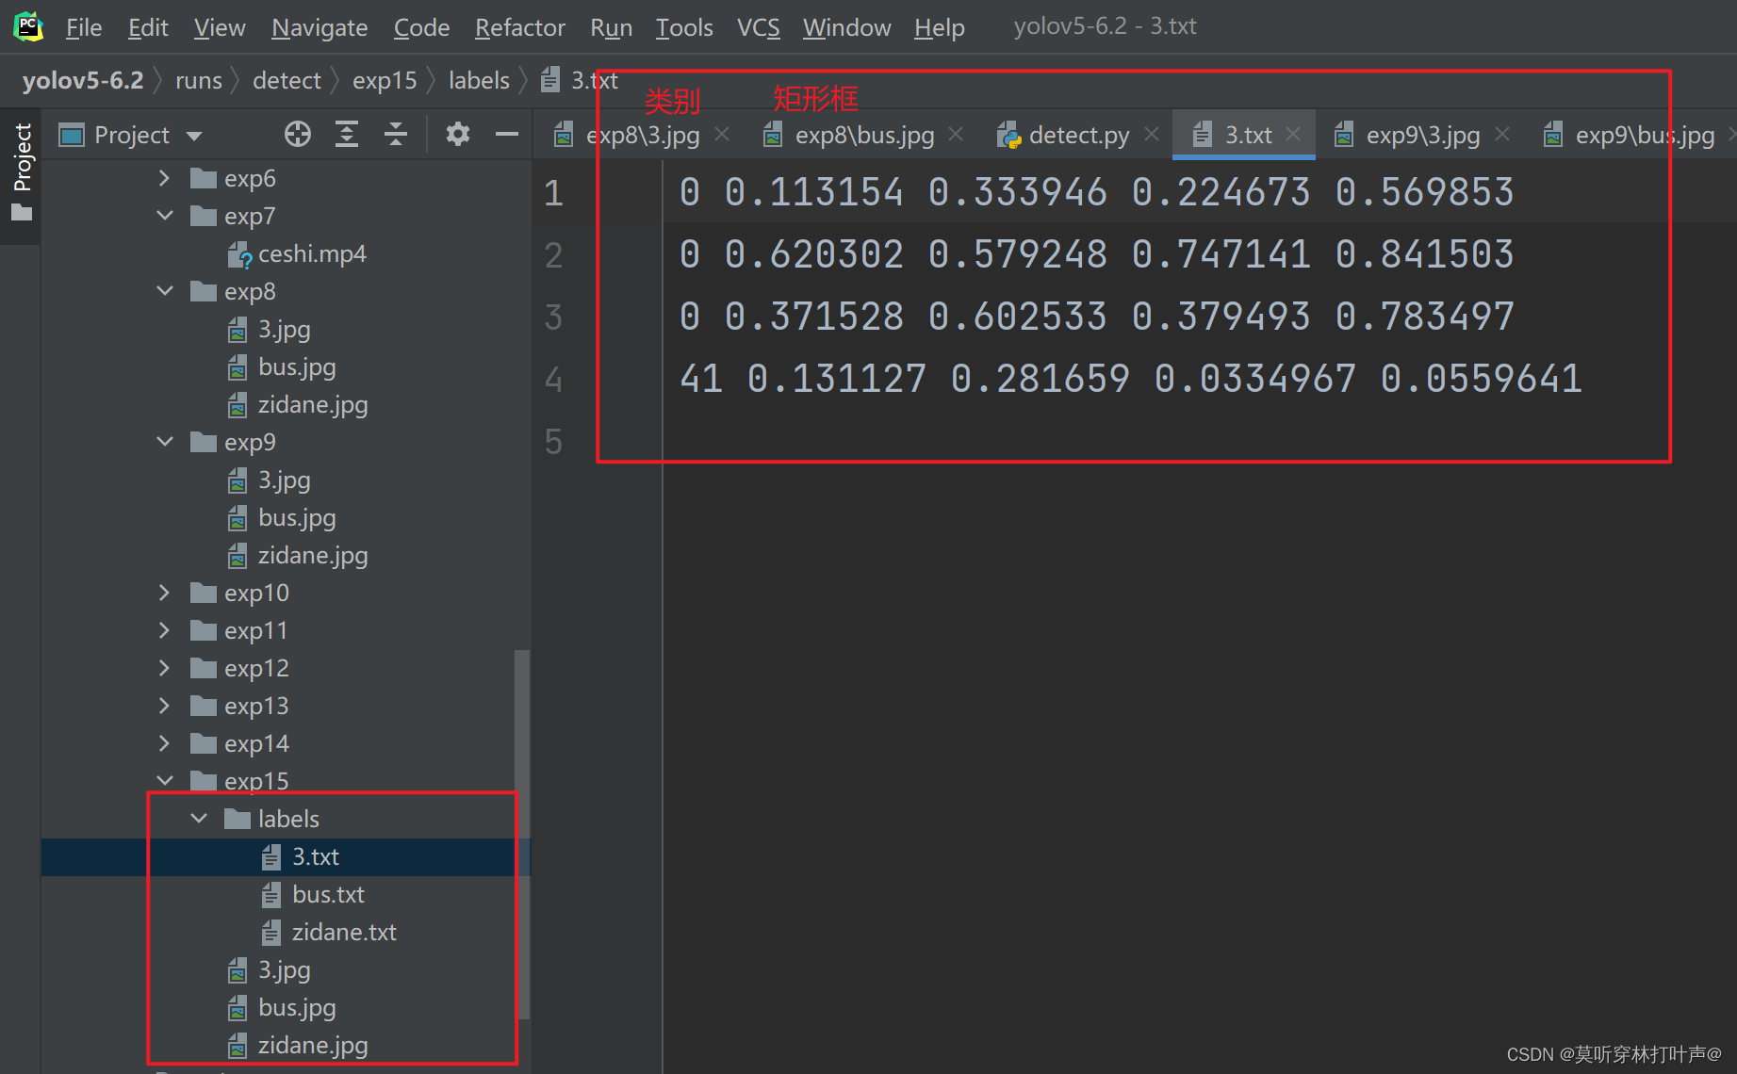Click the 3.txt text file icon in labels
The width and height of the screenshot is (1737, 1074).
(x=271, y=857)
